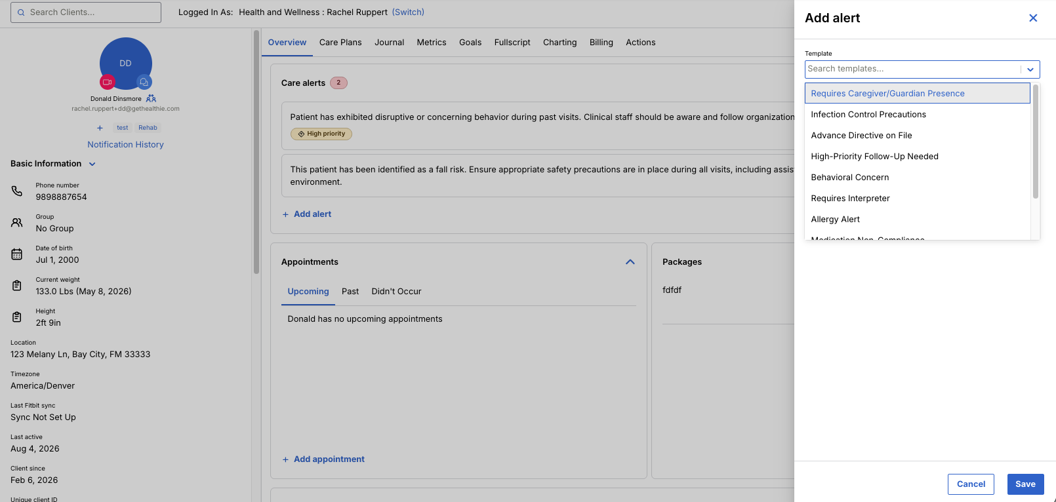Collapse the Appointments card chevron
1056x502 pixels.
pos(630,261)
